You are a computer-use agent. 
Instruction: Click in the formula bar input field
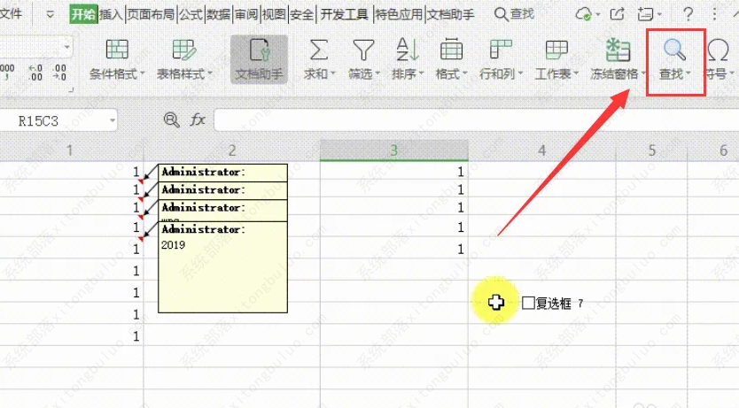click(470, 119)
